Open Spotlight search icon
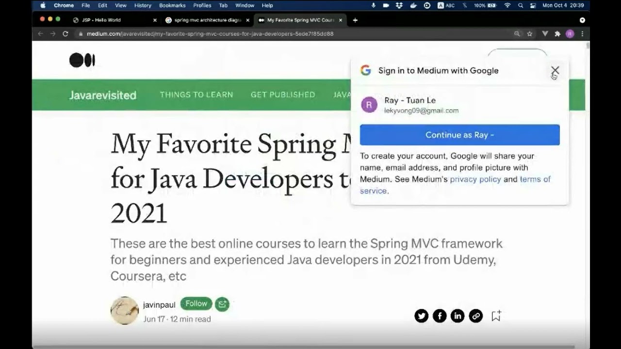Image resolution: width=621 pixels, height=349 pixels. (521, 5)
